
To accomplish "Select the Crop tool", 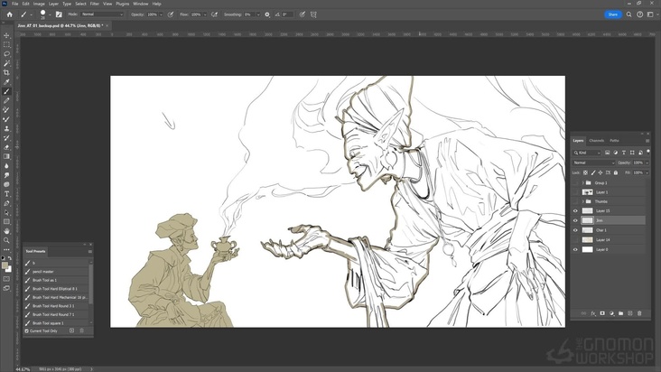I will [6, 72].
